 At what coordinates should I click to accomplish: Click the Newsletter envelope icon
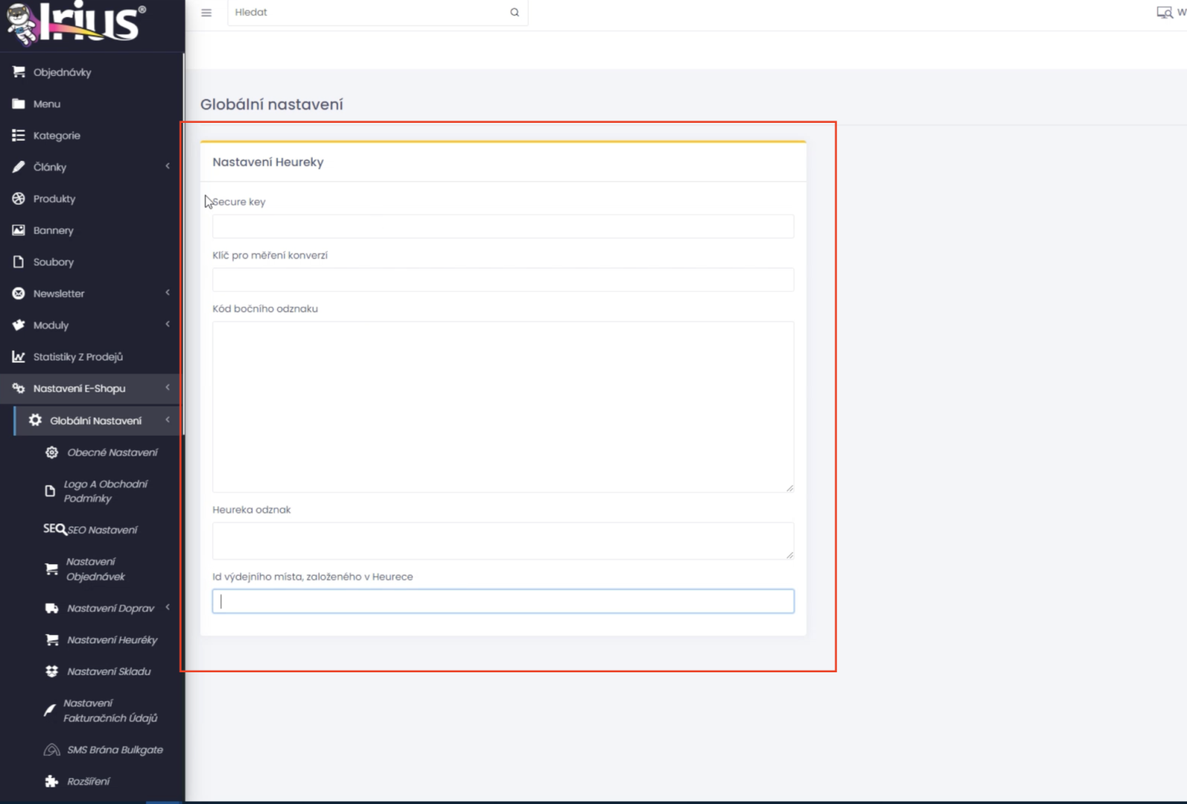[x=19, y=293]
